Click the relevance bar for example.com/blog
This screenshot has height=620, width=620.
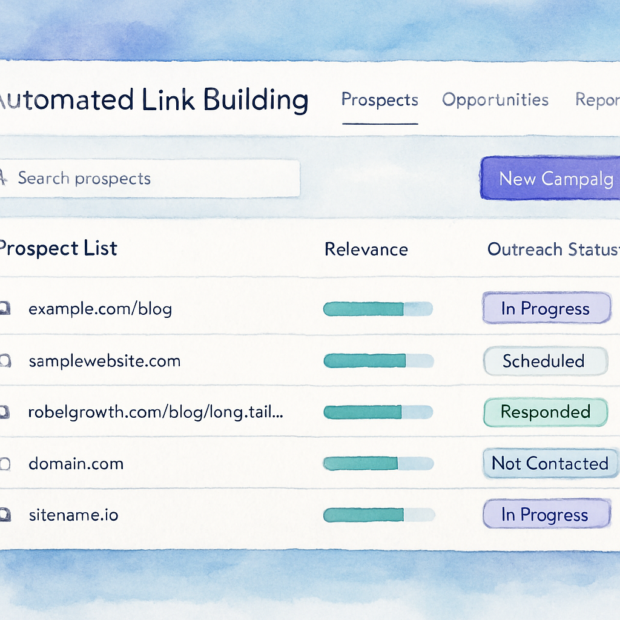pos(377,309)
